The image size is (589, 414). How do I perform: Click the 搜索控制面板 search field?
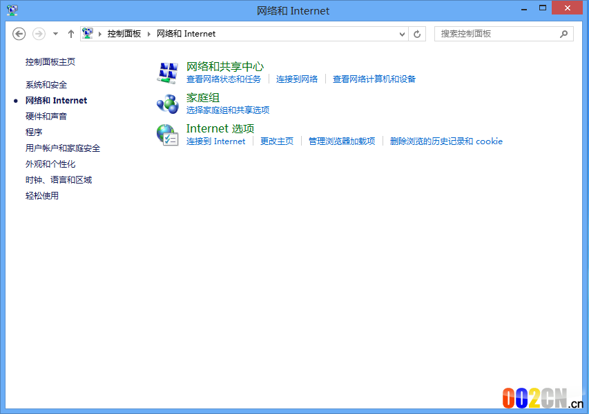(x=504, y=34)
